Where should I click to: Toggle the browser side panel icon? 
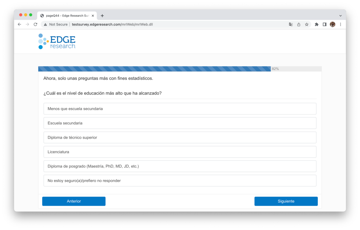(325, 24)
